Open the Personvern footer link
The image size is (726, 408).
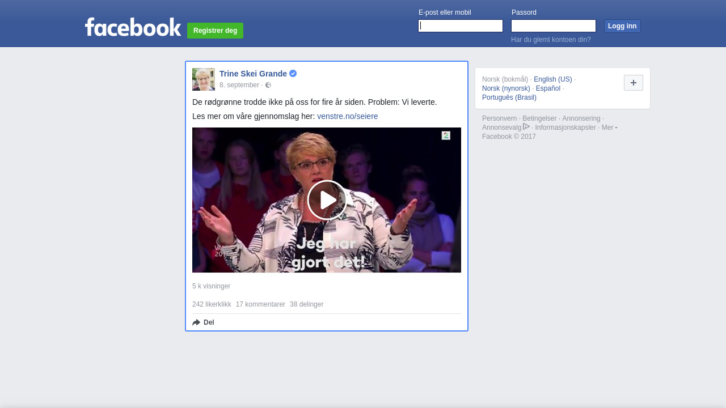coord(499,118)
